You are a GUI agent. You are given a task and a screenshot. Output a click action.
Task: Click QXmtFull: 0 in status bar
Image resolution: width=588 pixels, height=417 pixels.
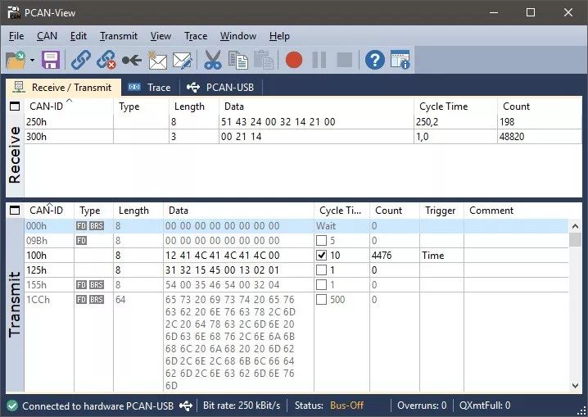pos(485,406)
